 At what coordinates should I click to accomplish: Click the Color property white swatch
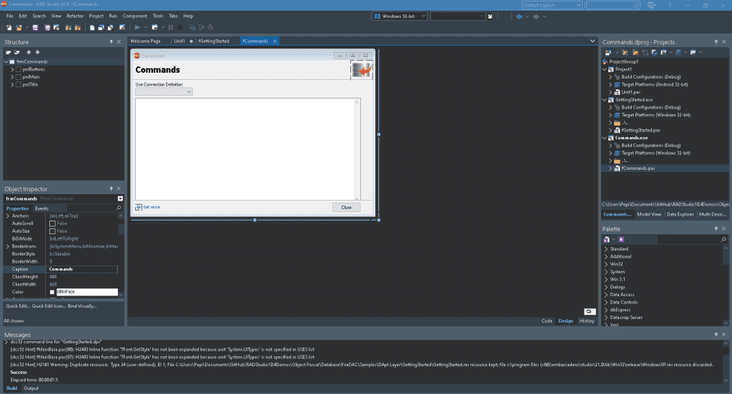(52, 293)
